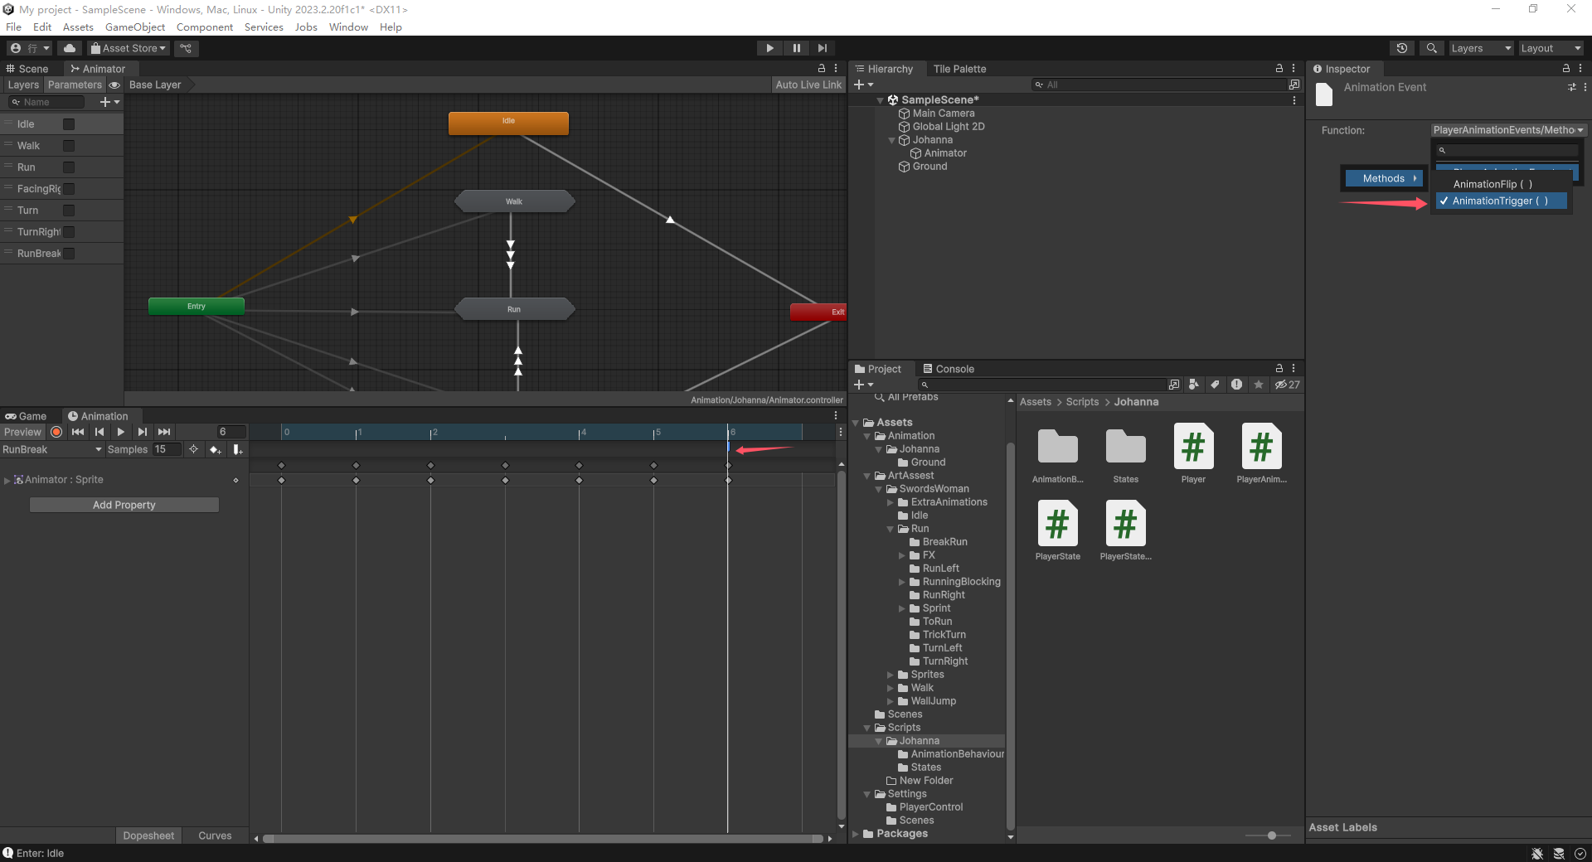Open the Function dropdown in Inspector

1508,130
